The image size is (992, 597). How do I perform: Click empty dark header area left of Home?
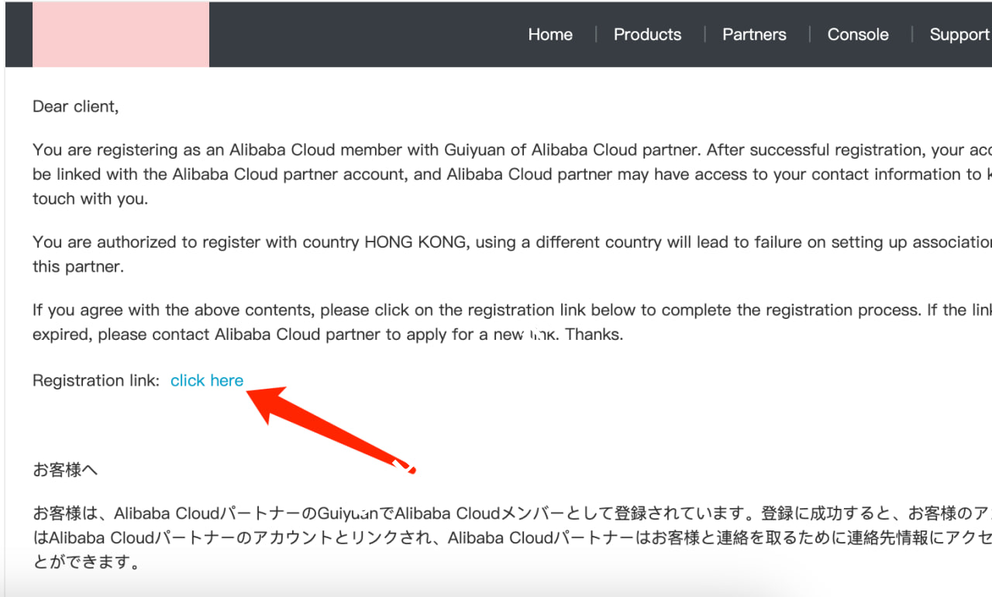pyautogui.click(x=364, y=35)
